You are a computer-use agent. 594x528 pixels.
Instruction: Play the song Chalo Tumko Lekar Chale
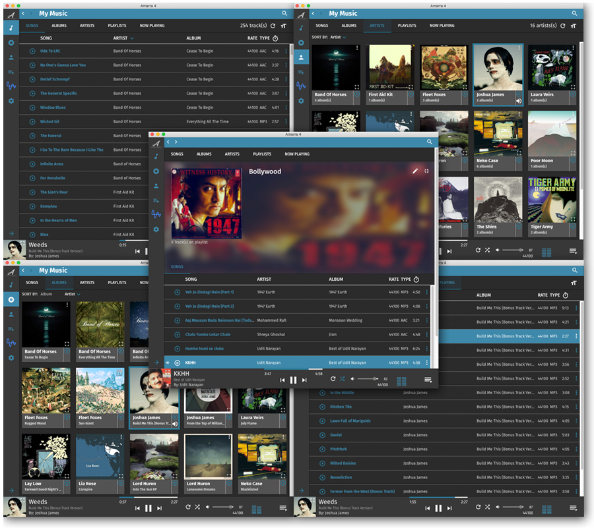pos(178,334)
